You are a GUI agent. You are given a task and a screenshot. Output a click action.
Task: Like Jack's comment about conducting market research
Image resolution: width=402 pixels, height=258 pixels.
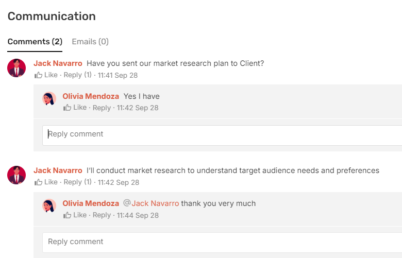click(46, 182)
